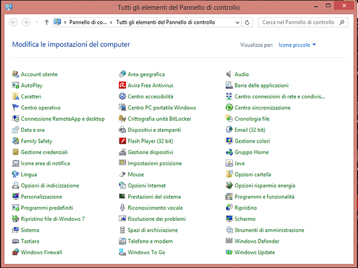Open the Email (32 bit) icon
Screen dimensions: 358x268
coord(229,130)
